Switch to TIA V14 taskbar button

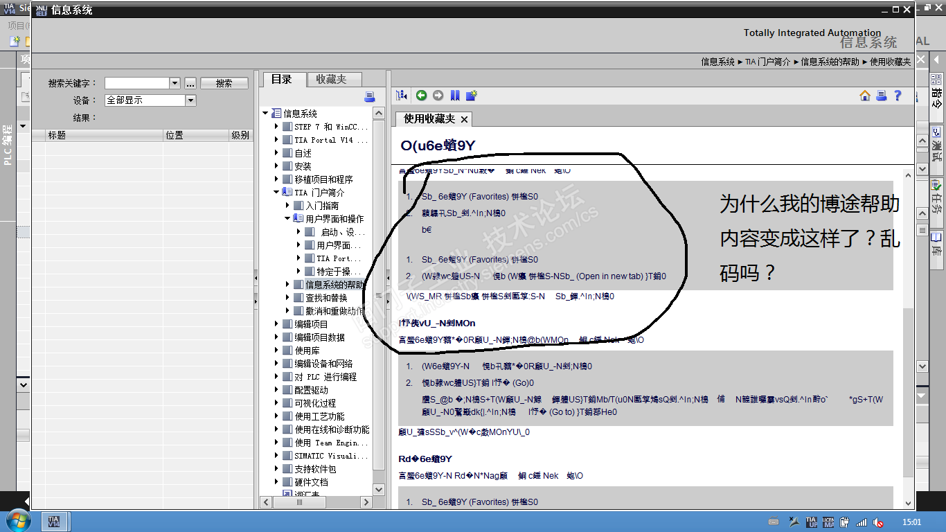[54, 522]
